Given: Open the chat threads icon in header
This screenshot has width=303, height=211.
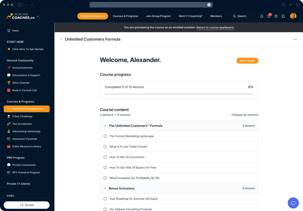Looking at the screenshot, I should pyautogui.click(x=276, y=16).
